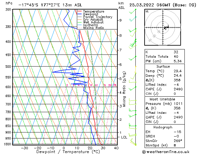Click the Surface Temp value '29.4'
The image size is (199, 154).
tap(178, 71)
